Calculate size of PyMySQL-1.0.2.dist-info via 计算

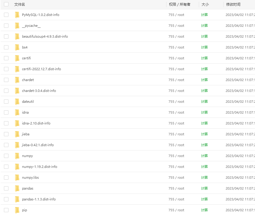click(x=205, y=15)
